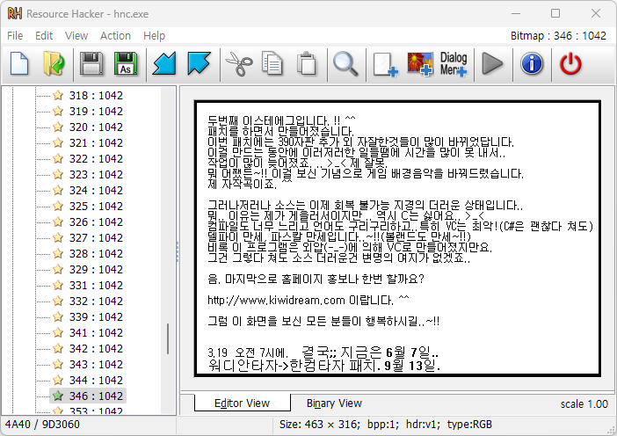Screen dimensions: 617x436
Task: Paste with the clipboard icon
Action: point(307,64)
